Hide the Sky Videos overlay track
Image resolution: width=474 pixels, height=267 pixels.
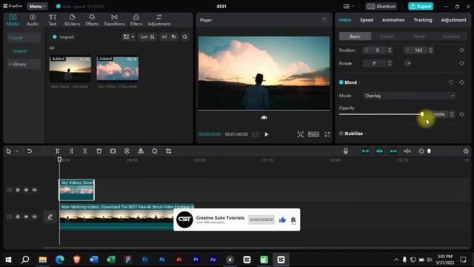(26, 190)
